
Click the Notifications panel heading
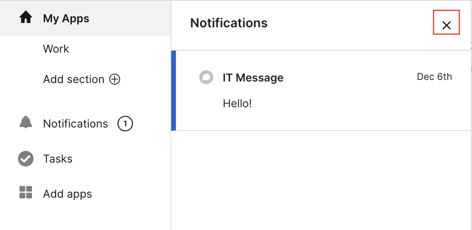click(229, 23)
